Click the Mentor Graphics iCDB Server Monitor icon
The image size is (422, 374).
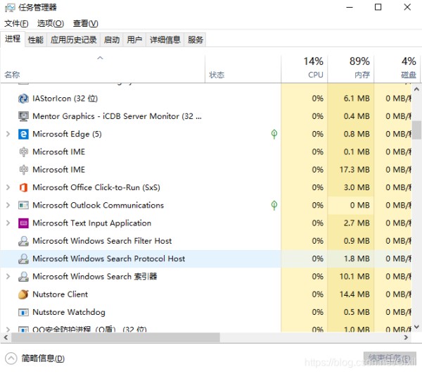23,116
